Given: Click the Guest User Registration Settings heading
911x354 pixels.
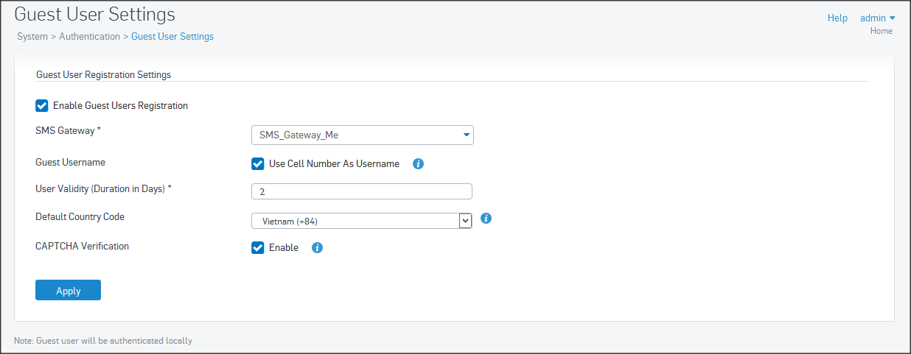Looking at the screenshot, I should click(103, 74).
